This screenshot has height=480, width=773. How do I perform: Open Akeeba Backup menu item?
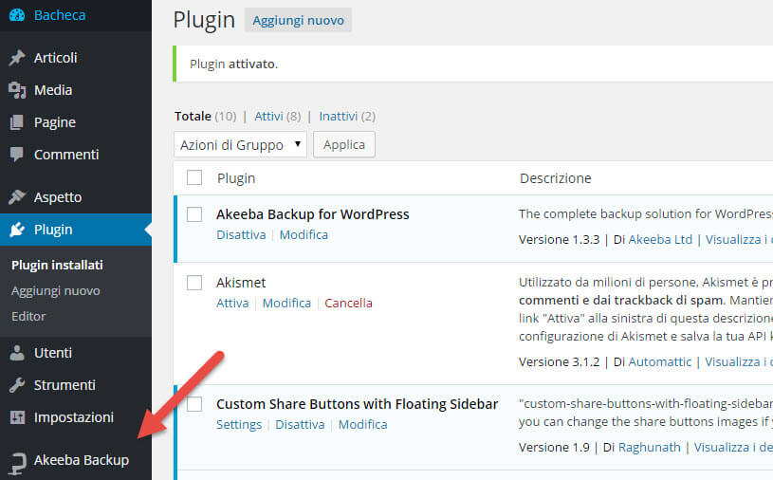tap(82, 460)
